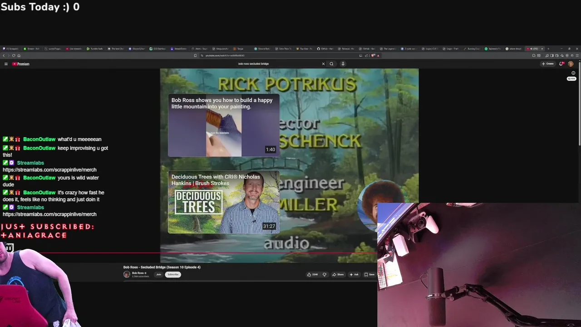Bookmark this page via address bar icon
This screenshot has height=327, width=581.
tap(195, 55)
